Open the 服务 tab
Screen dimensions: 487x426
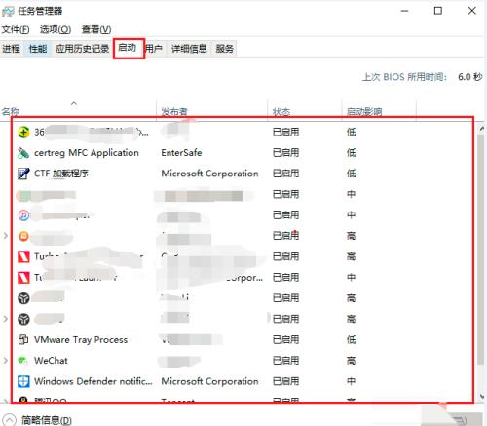(224, 49)
